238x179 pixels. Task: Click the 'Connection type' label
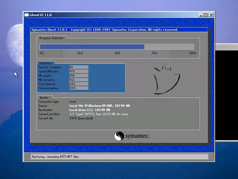pyautogui.click(x=48, y=101)
